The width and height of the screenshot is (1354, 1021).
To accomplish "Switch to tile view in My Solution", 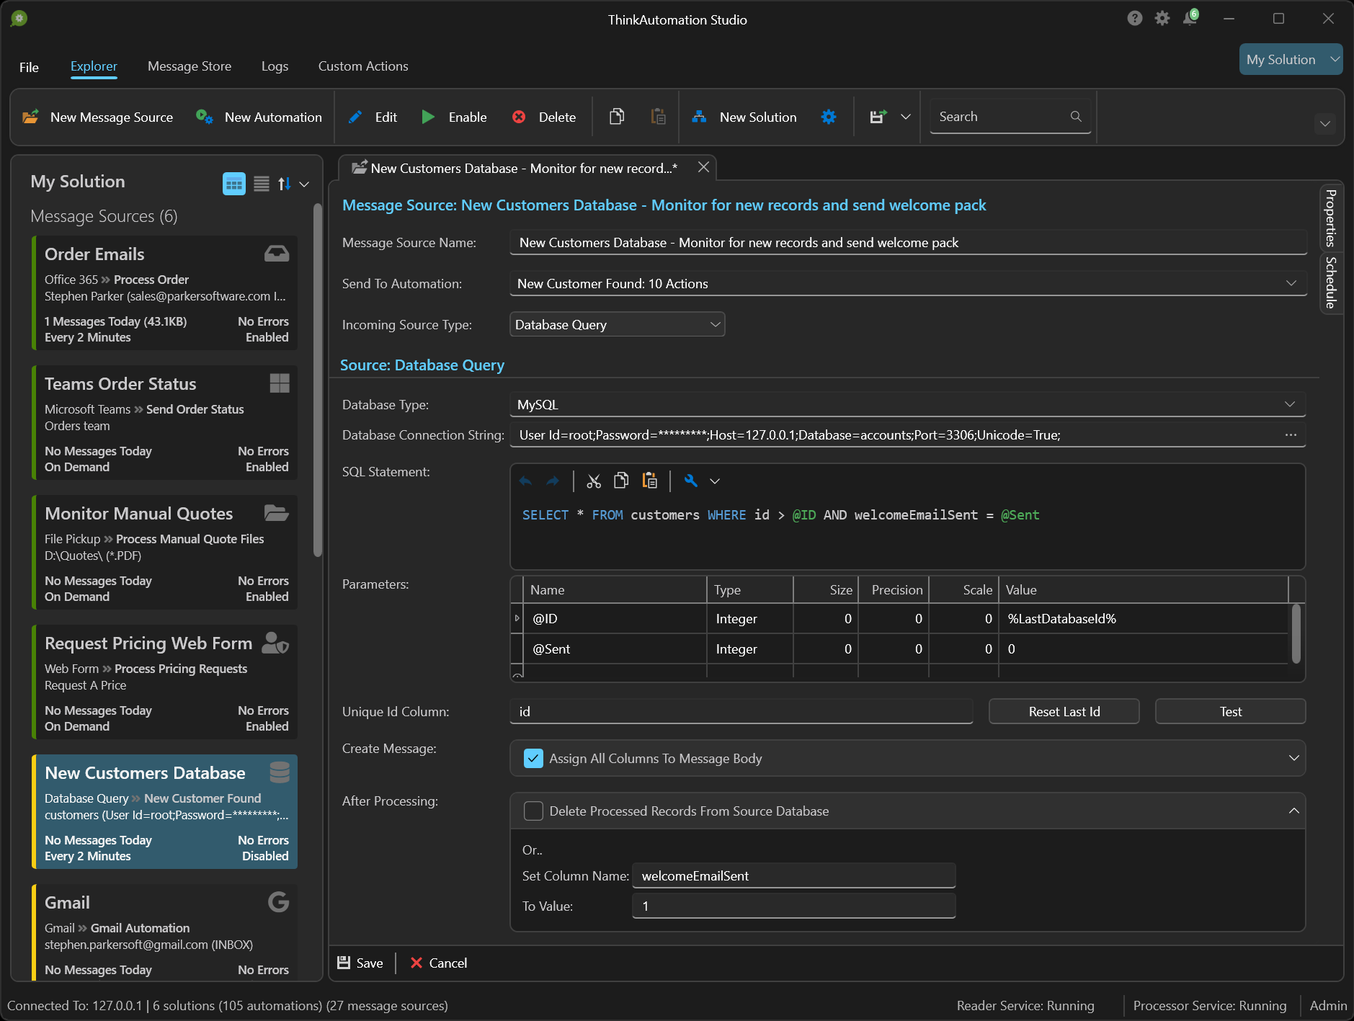I will coord(234,184).
